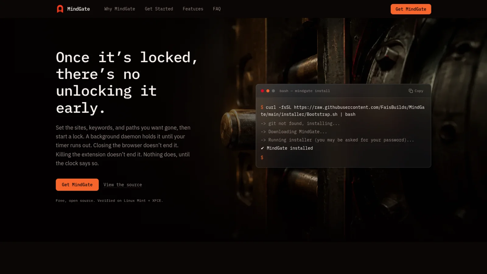Click the 'Once it's locked' headline

point(127,83)
